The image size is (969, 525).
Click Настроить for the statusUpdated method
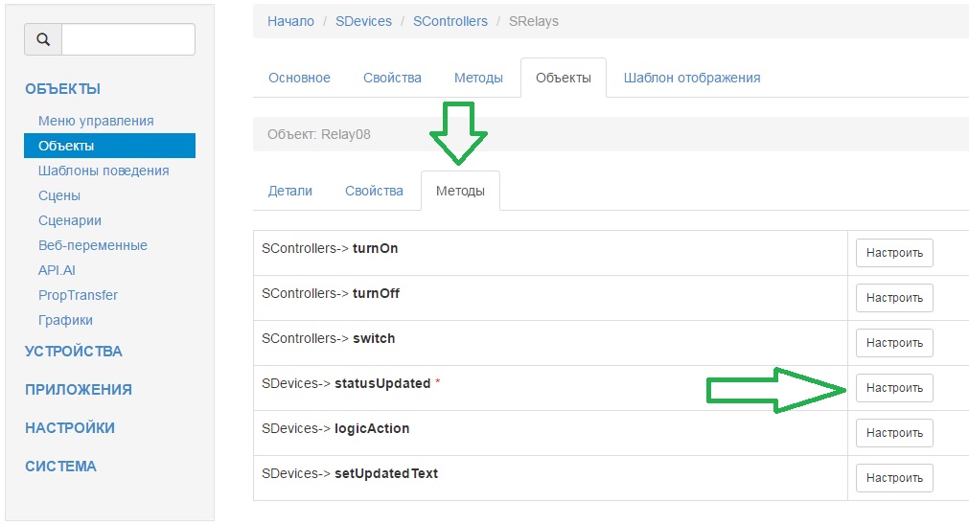(x=894, y=388)
